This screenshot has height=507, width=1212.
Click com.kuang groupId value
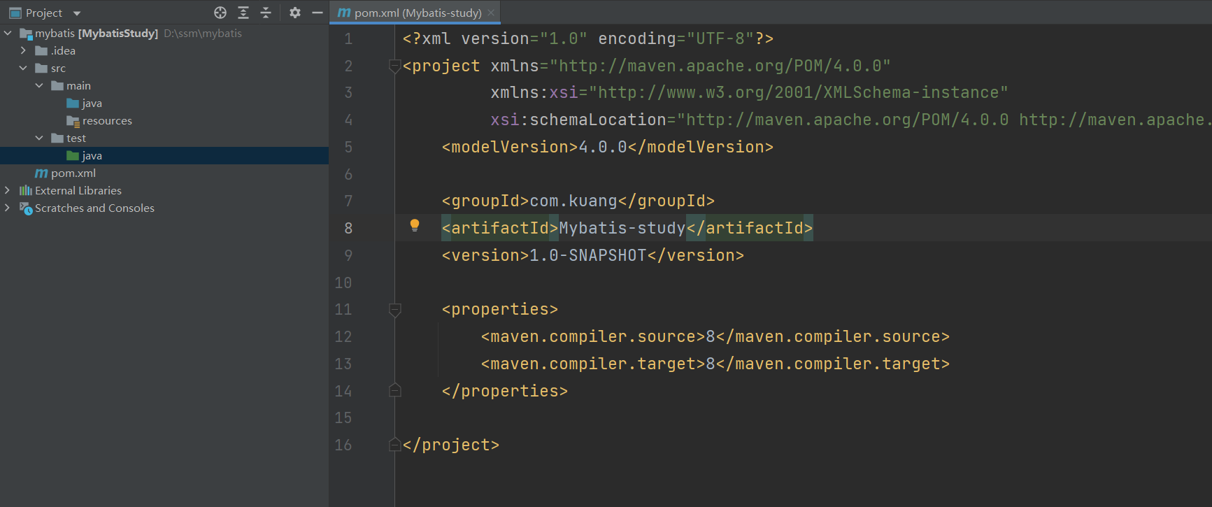(x=573, y=201)
